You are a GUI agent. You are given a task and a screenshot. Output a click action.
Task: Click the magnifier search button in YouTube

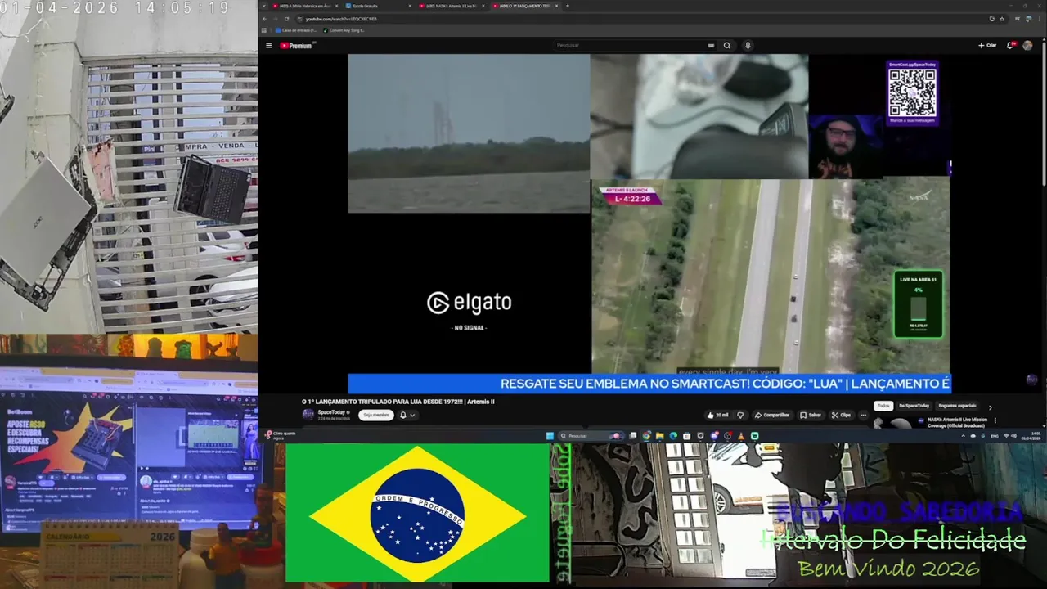click(726, 46)
